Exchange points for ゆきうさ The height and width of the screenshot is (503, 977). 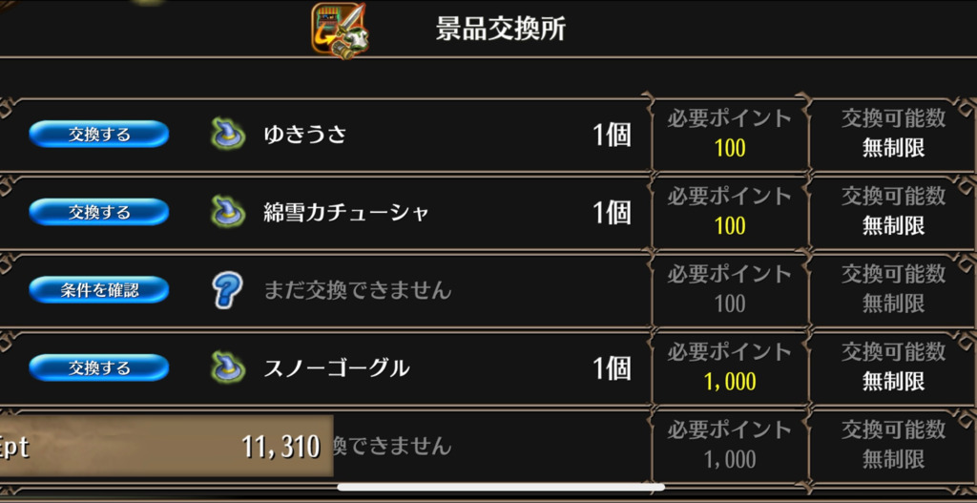click(x=99, y=134)
